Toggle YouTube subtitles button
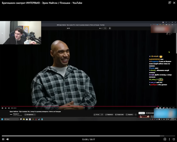Image resolution: width=177 pixels, height=142 pixels. click(160, 108)
